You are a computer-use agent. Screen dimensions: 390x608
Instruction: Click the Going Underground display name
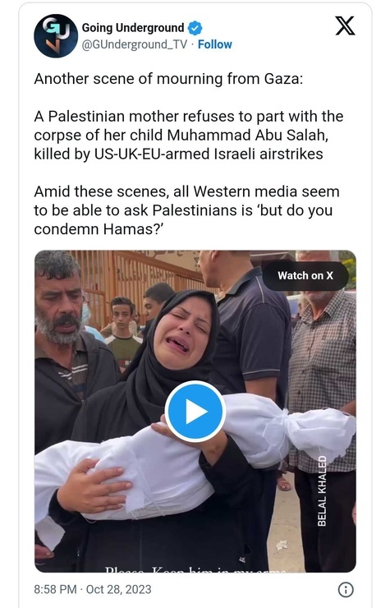[132, 28]
